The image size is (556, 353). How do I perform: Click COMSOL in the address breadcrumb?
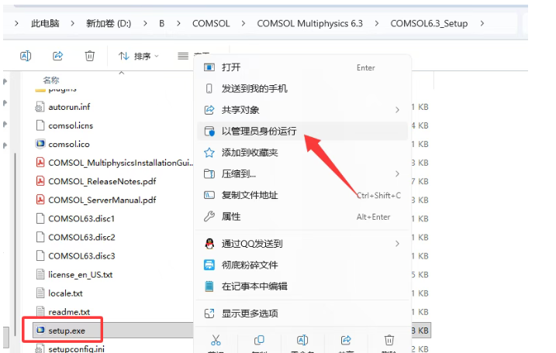[x=211, y=23]
